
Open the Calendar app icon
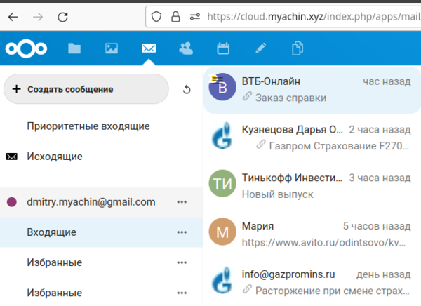pyautogui.click(x=223, y=48)
